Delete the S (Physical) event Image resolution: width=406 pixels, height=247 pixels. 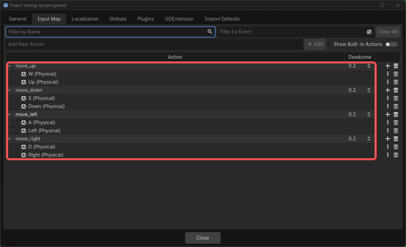(396, 98)
